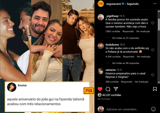The width and height of the screenshot is (160, 113).
Task: Share the post with the paper plane icon
Action: 116,89
